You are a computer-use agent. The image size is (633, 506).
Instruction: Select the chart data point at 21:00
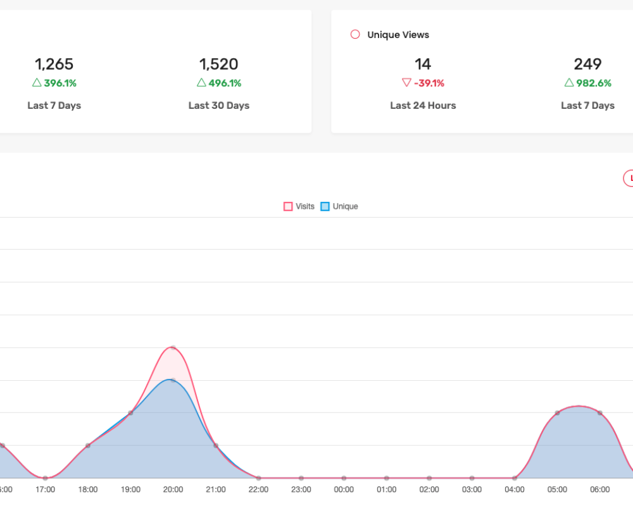[x=216, y=445]
